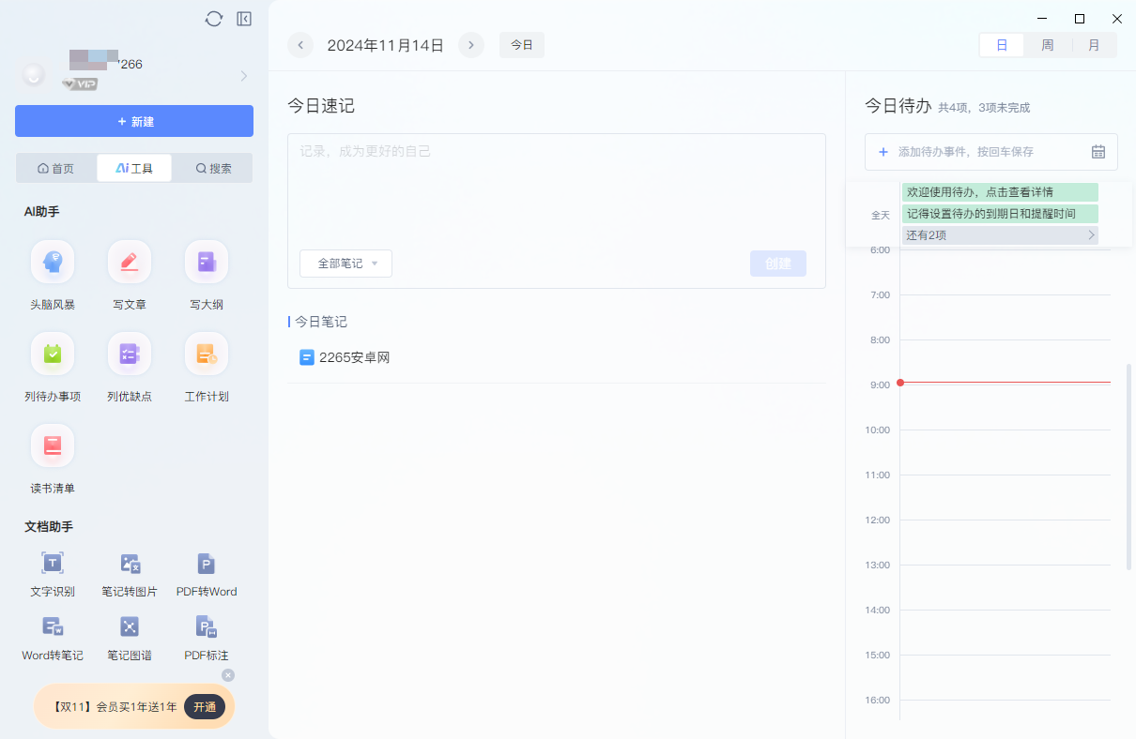This screenshot has height=739, width=1136.
Task: Expand the 还有2项 todo list
Action: click(x=999, y=234)
